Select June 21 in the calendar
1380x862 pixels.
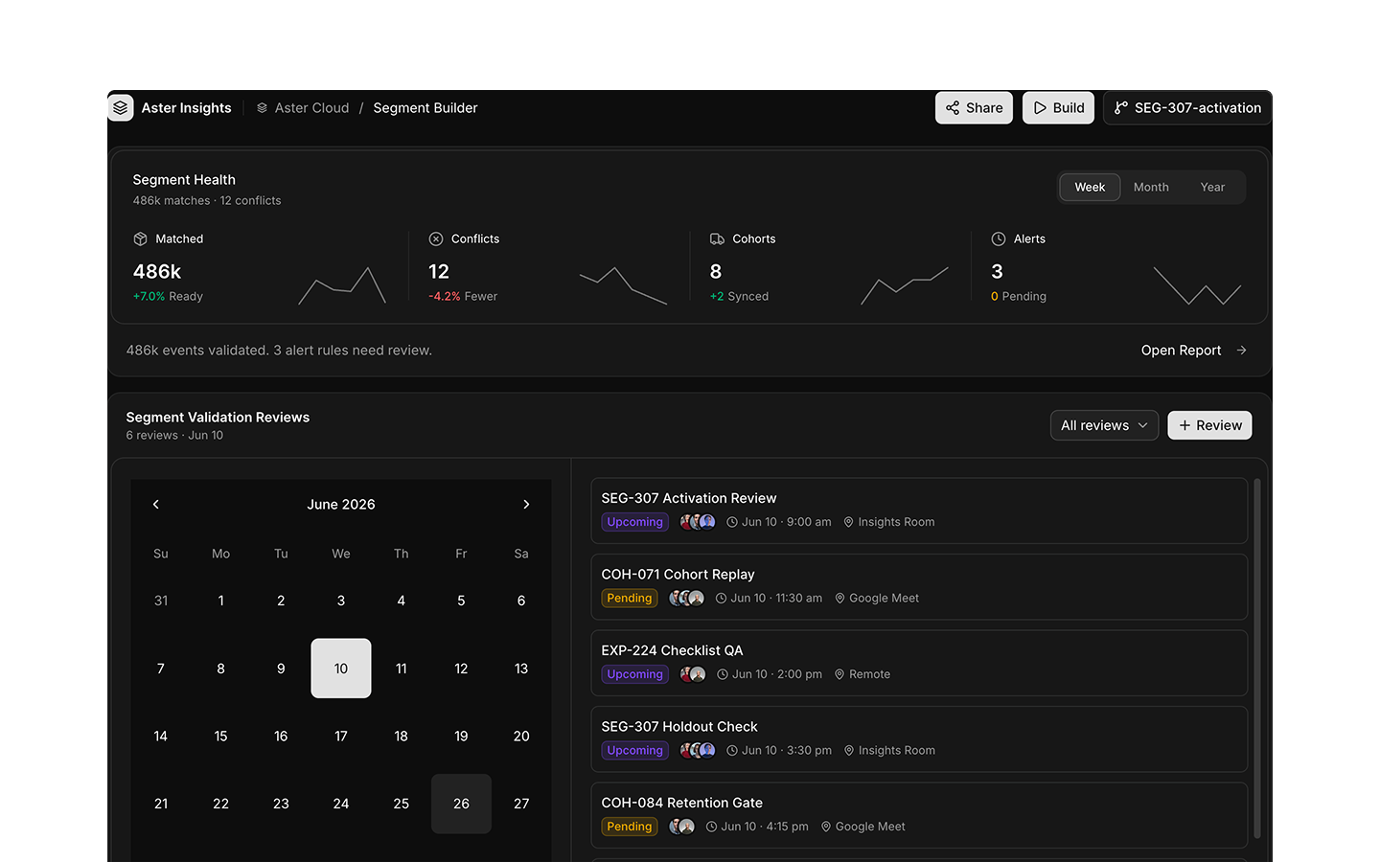click(161, 804)
